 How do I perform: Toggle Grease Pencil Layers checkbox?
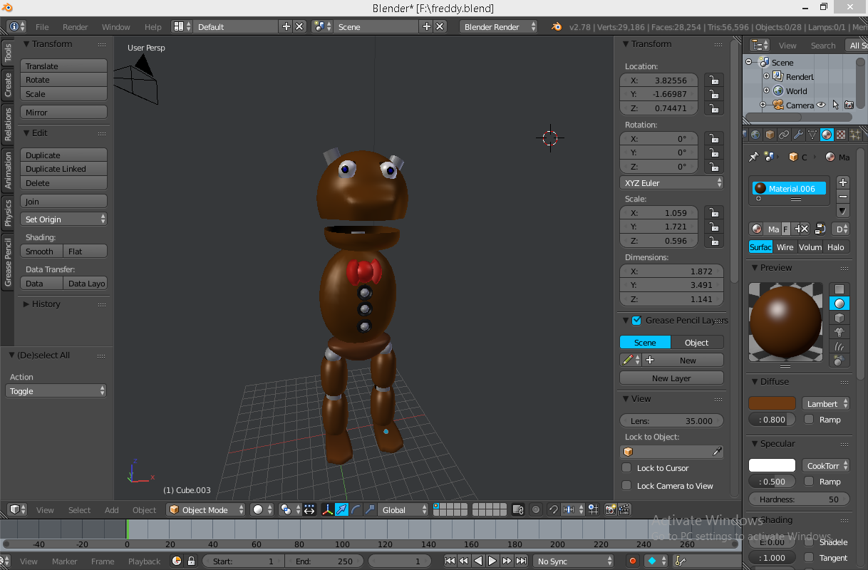point(636,320)
